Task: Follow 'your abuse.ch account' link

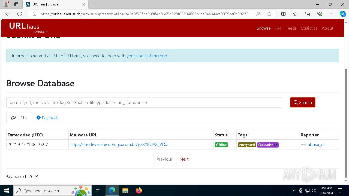Action: [148, 56]
